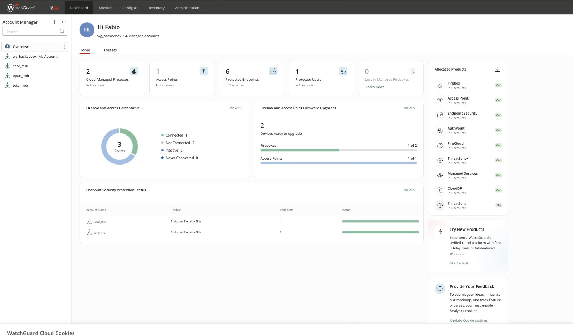Switch to the Threats tab

tap(110, 50)
